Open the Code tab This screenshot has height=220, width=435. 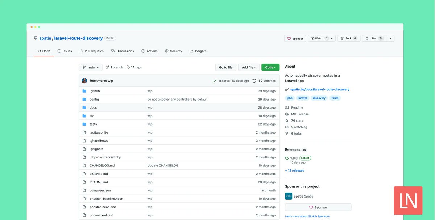[x=44, y=51]
